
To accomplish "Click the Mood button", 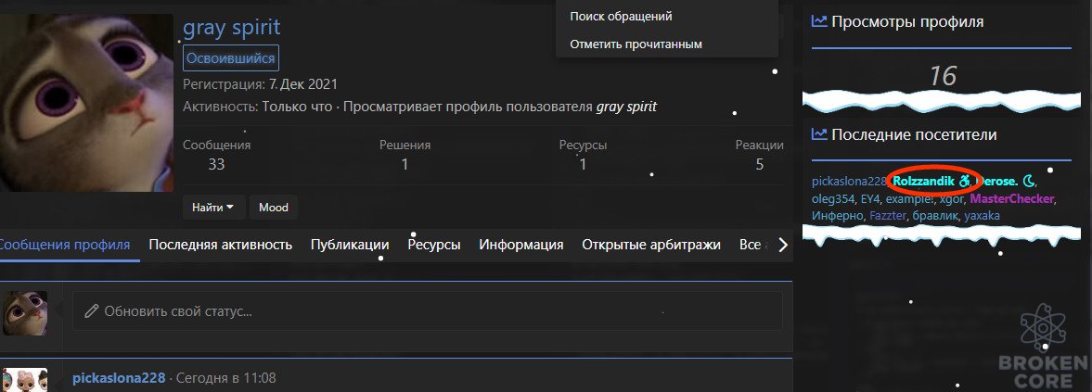I will coord(274,208).
